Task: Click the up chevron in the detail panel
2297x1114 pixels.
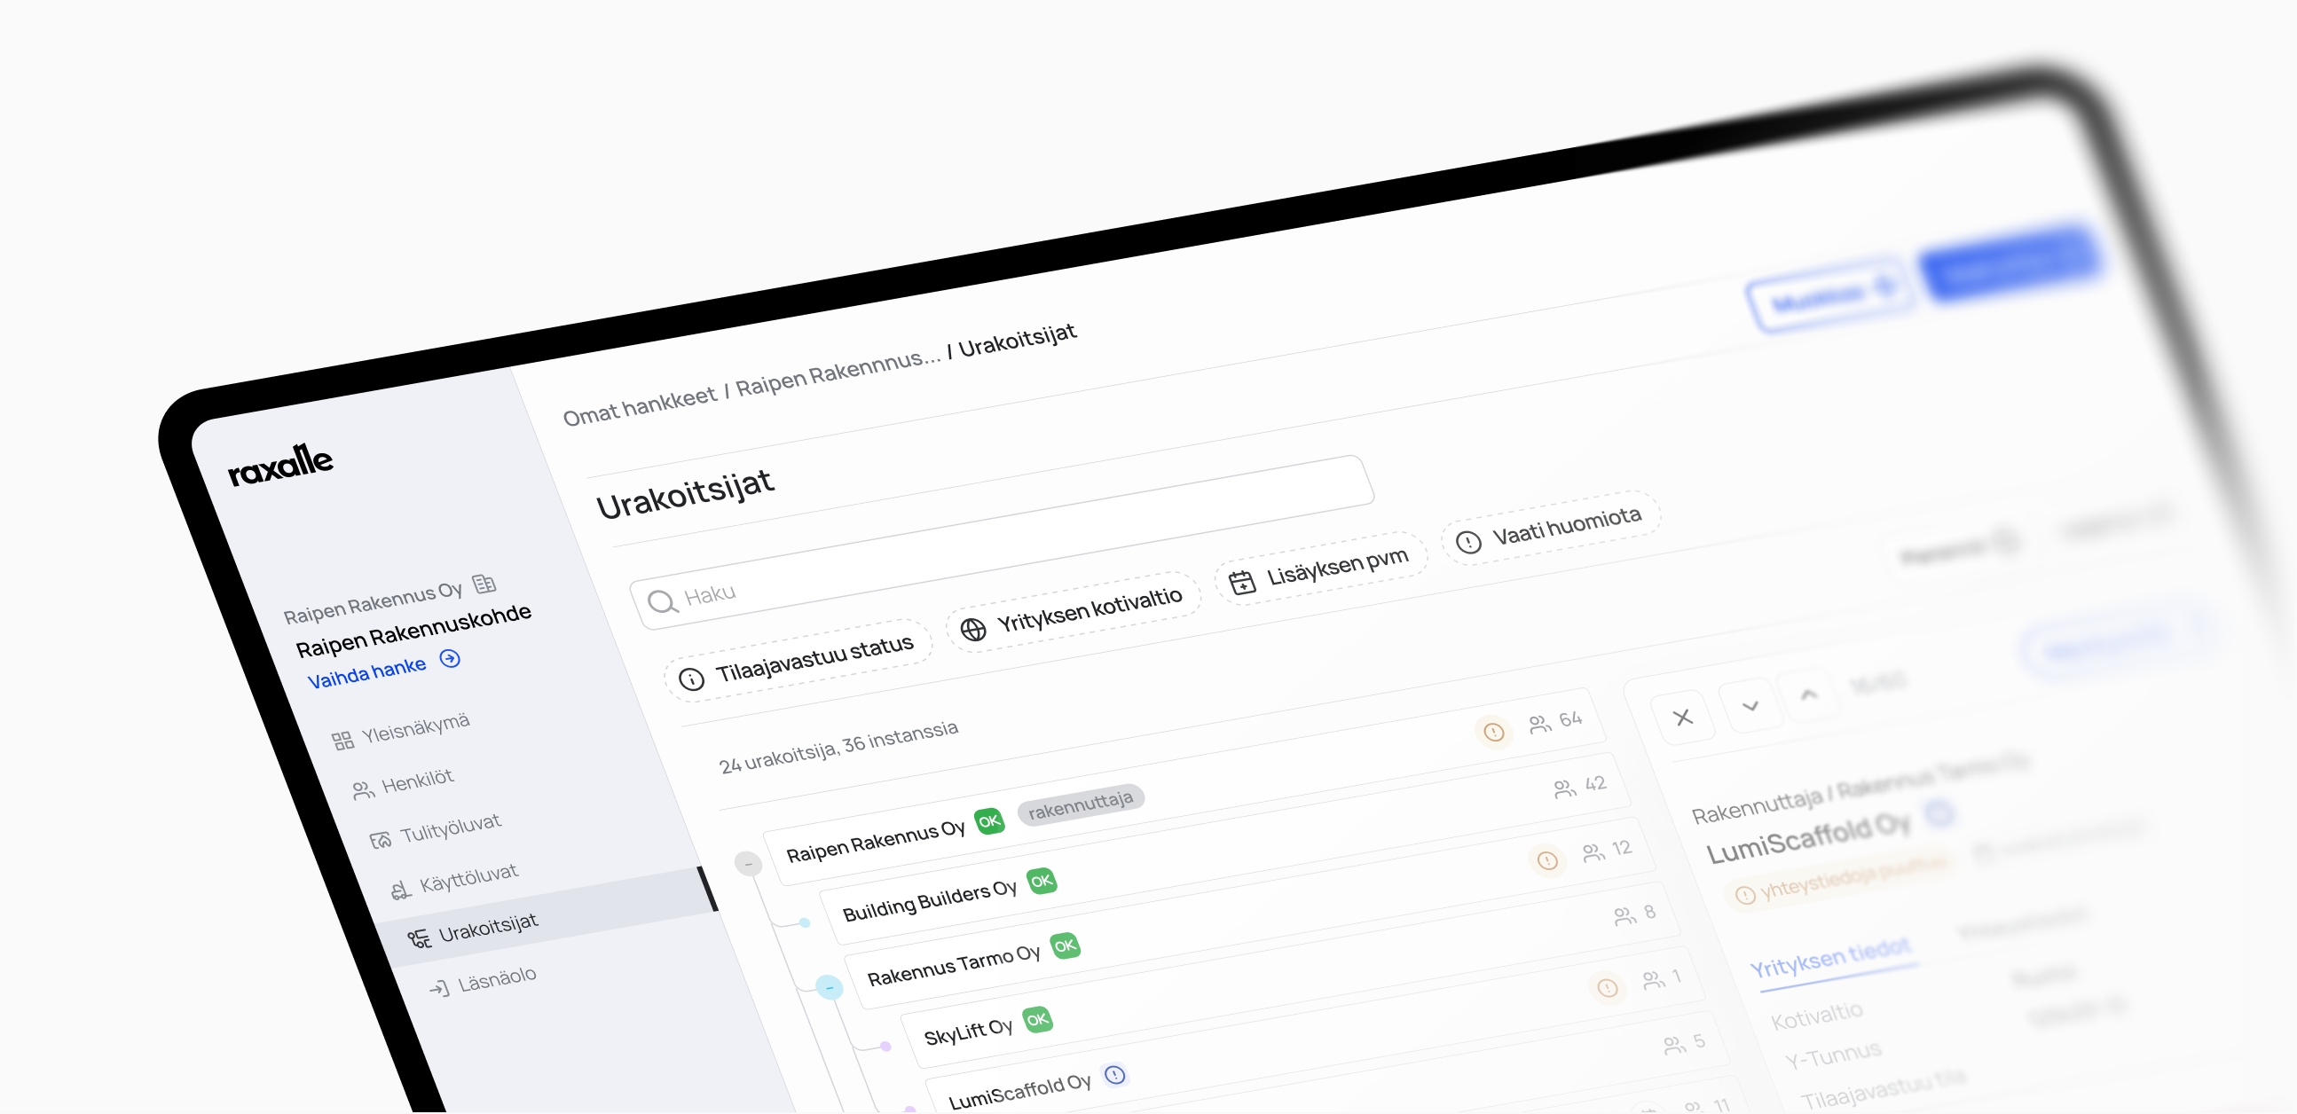Action: point(1810,695)
